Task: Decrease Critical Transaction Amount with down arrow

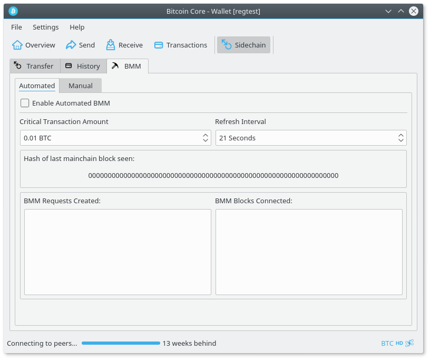Action: (206, 140)
